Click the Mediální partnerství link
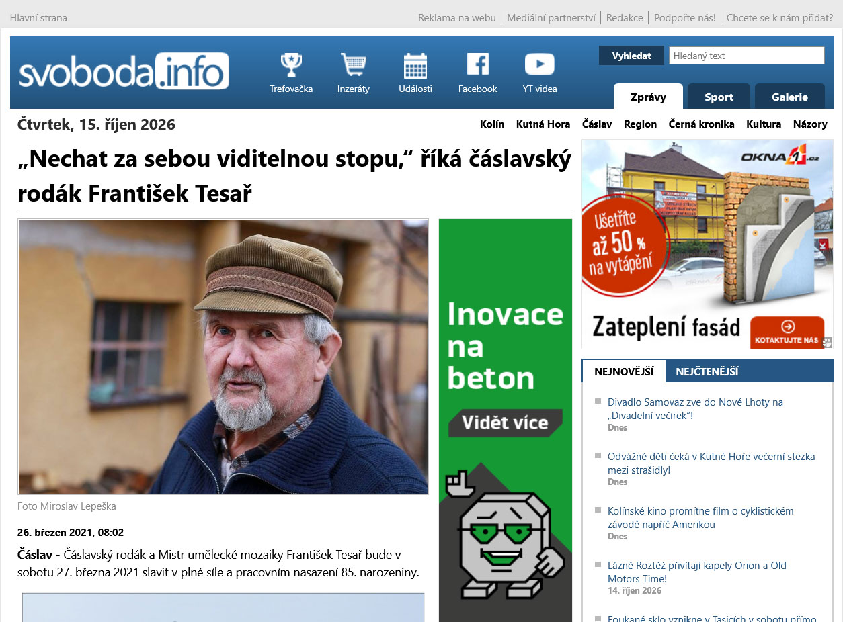The width and height of the screenshot is (843, 622). coord(551,18)
